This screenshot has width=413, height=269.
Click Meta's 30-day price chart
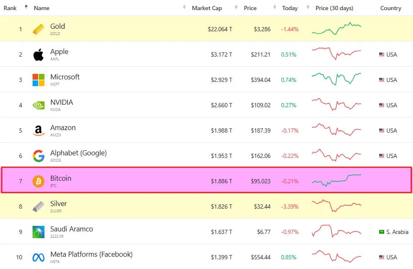click(336, 256)
